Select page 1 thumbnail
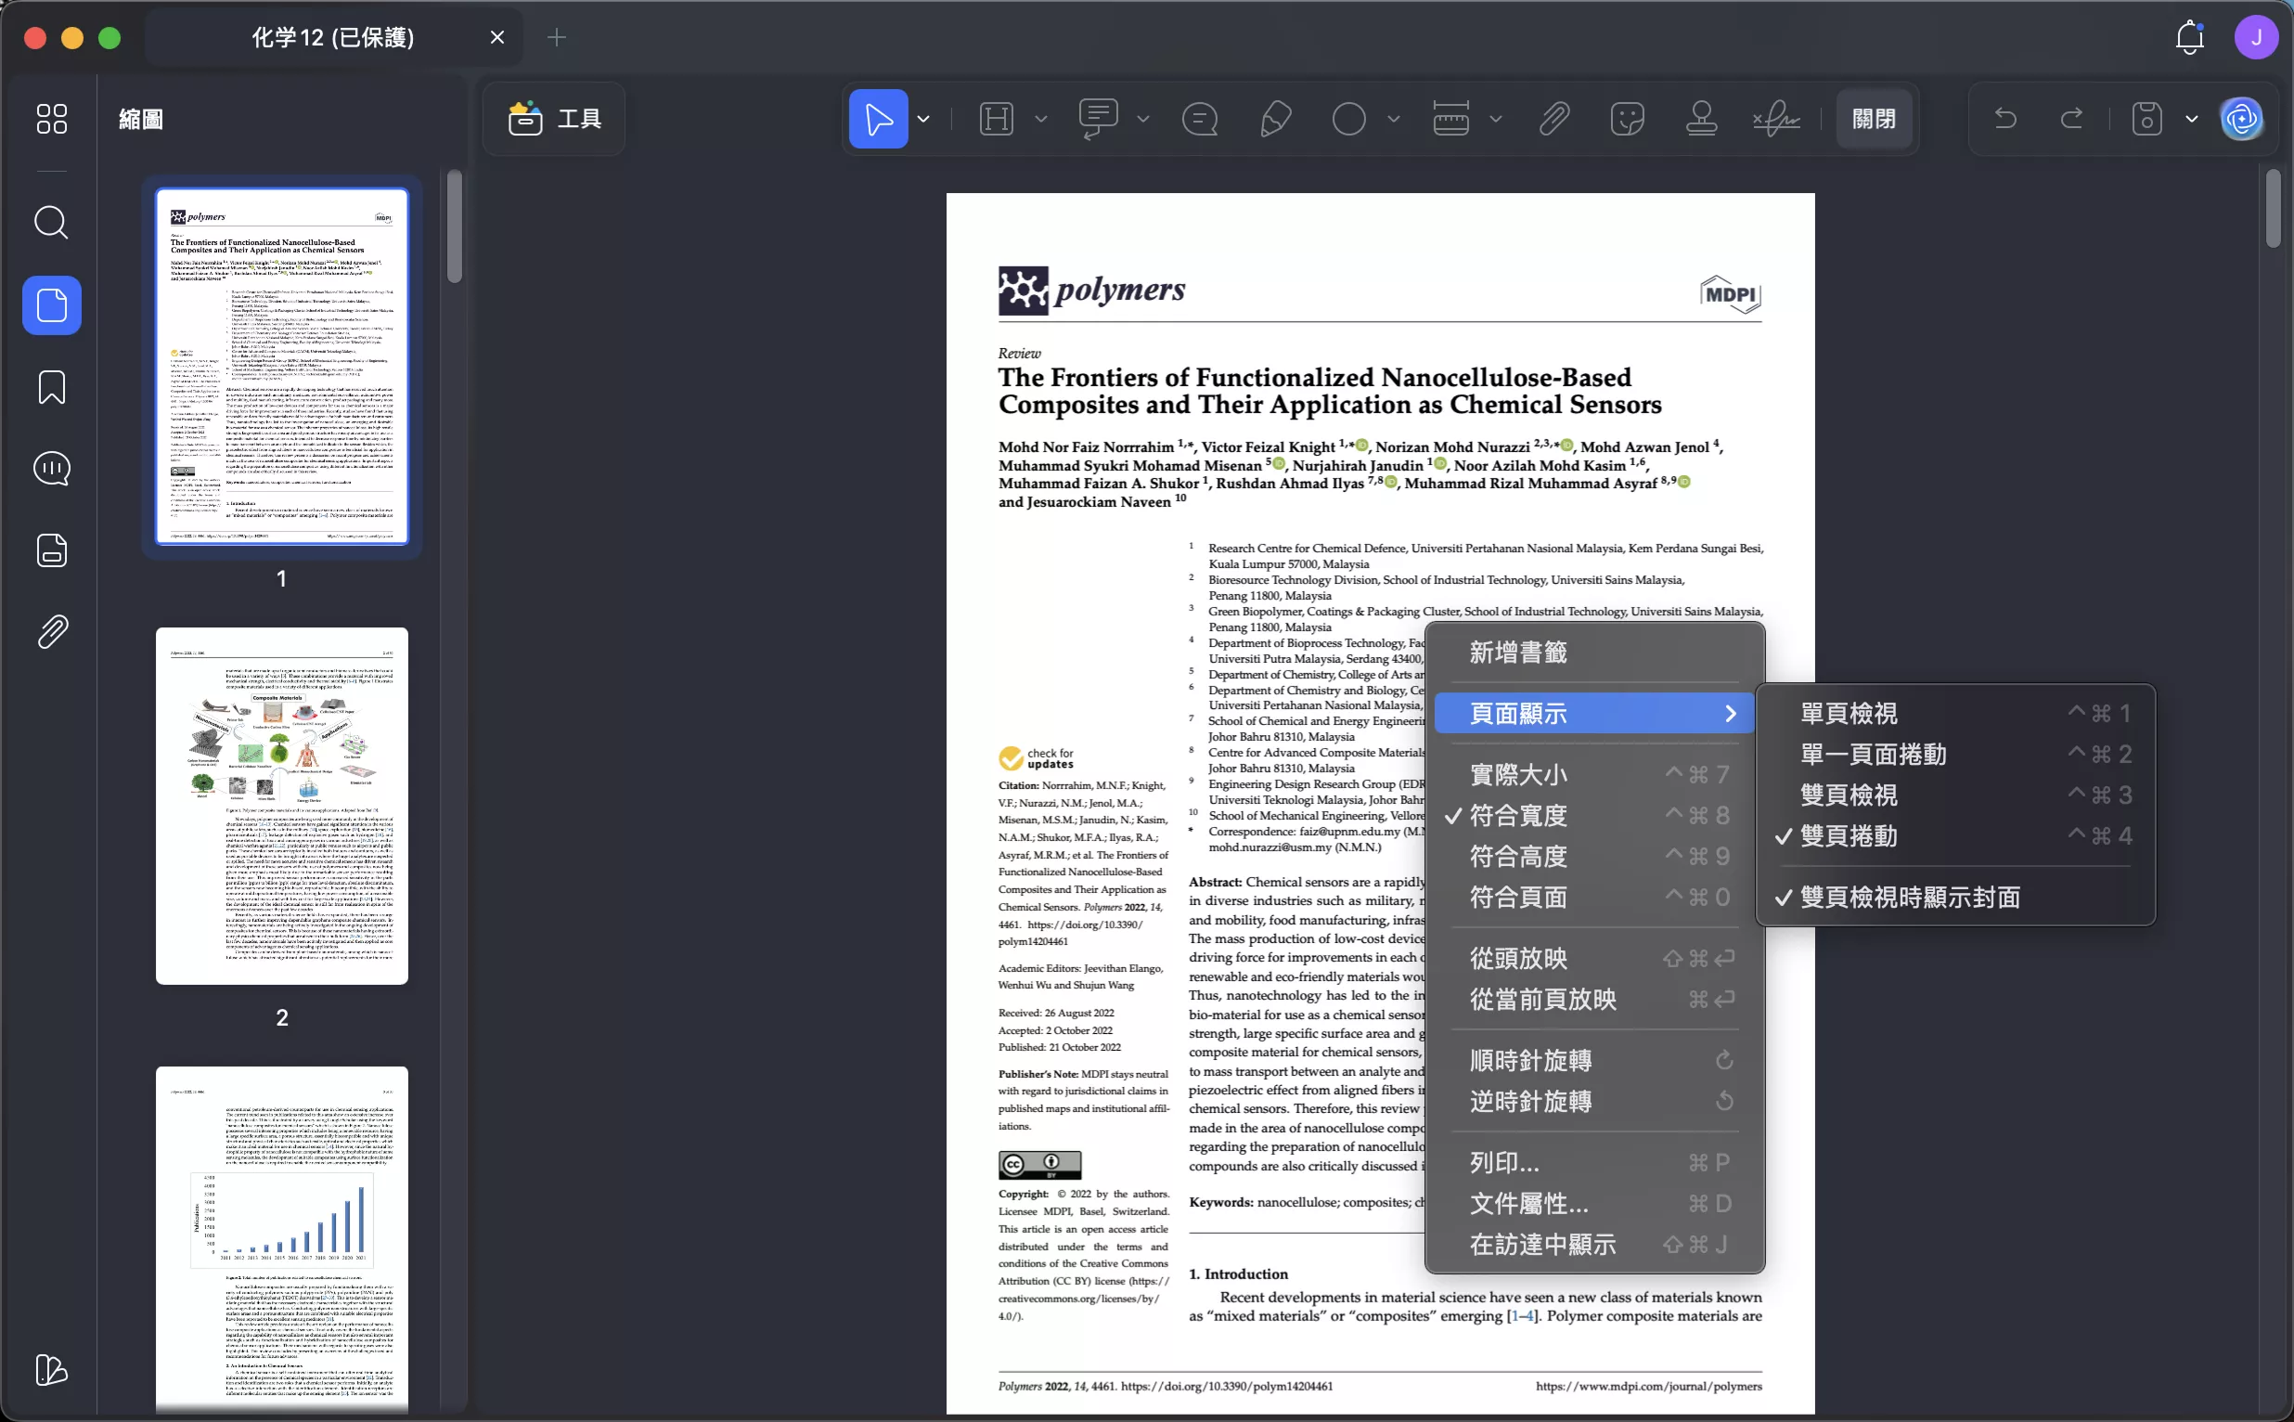Image resolution: width=2294 pixels, height=1422 pixels. pos(282,366)
